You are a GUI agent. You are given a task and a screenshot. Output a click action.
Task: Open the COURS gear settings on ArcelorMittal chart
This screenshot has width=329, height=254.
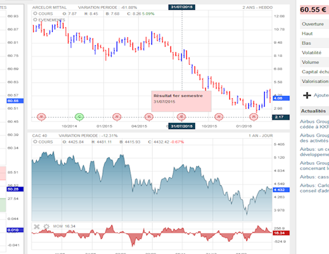[x=35, y=13]
